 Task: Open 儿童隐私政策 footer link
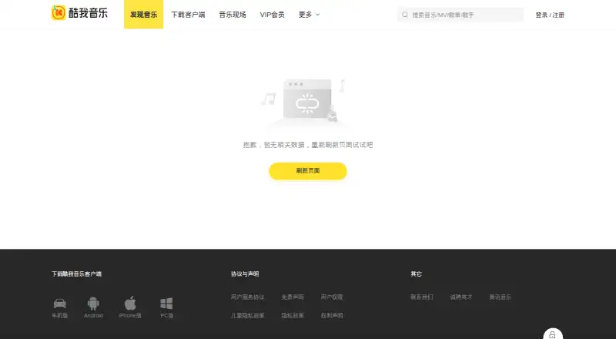tap(247, 315)
